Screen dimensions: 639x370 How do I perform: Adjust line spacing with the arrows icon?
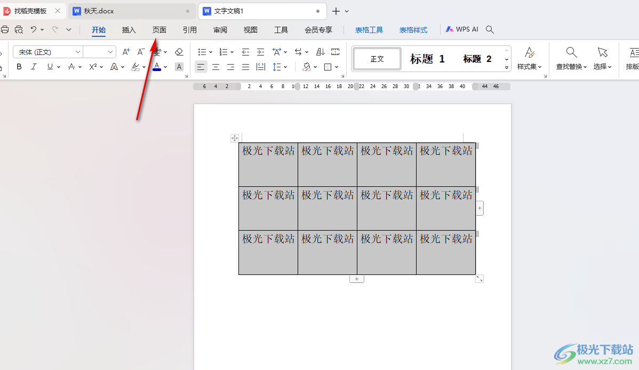point(277,67)
